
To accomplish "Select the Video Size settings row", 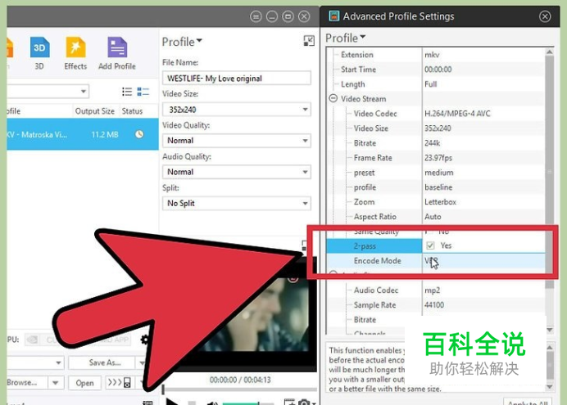I will coord(436,128).
